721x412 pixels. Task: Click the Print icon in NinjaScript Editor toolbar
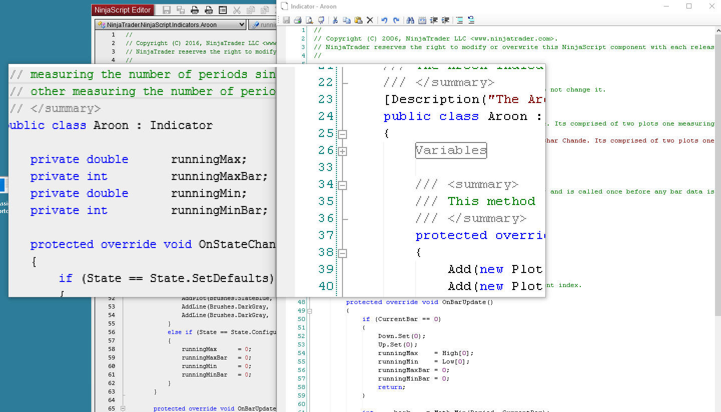pyautogui.click(x=195, y=10)
